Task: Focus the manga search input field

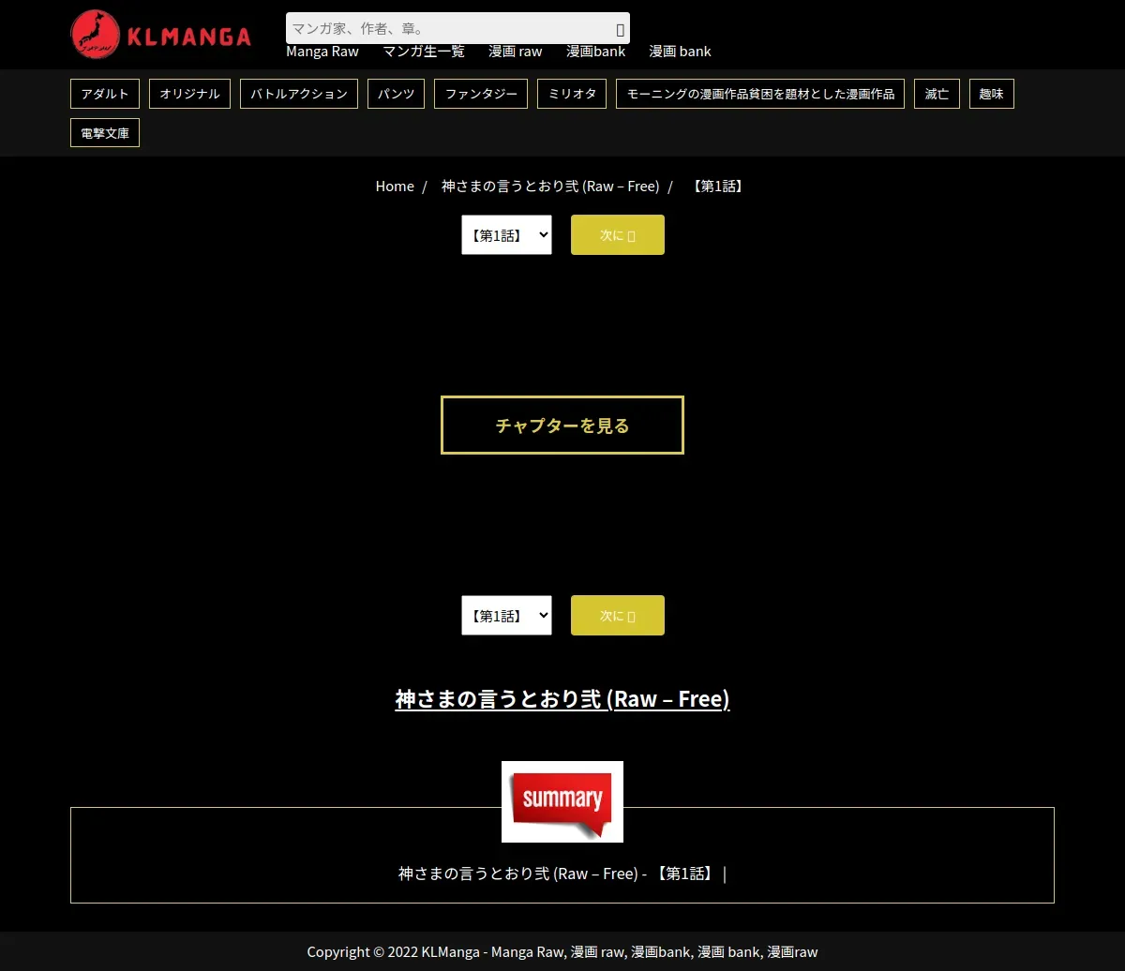Action: [457, 28]
